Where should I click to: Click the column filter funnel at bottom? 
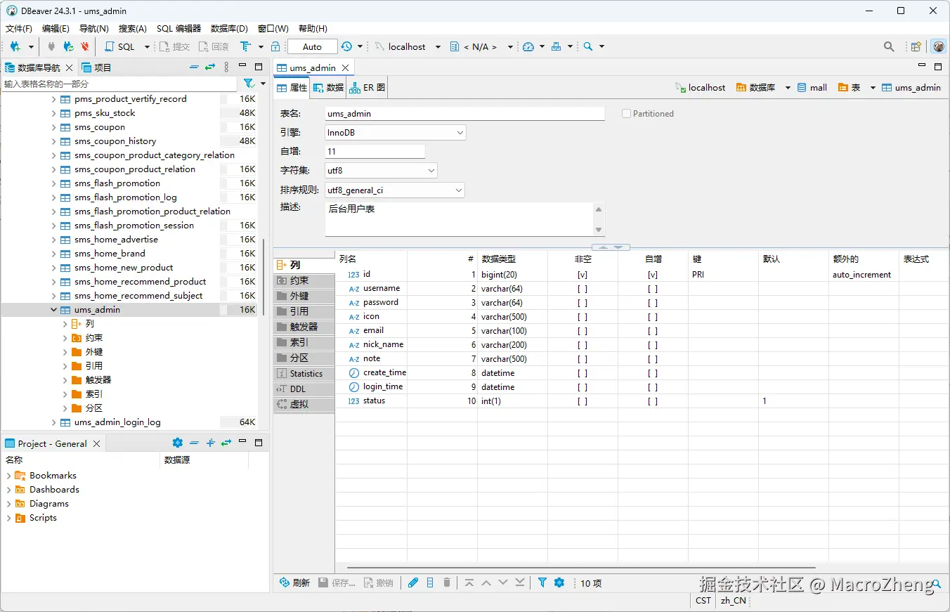[x=542, y=582]
